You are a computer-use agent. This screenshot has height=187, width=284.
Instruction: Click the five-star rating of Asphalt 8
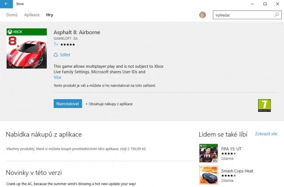click(68, 45)
